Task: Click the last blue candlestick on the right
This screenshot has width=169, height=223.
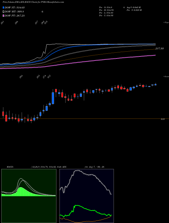Action: (x=155, y=84)
